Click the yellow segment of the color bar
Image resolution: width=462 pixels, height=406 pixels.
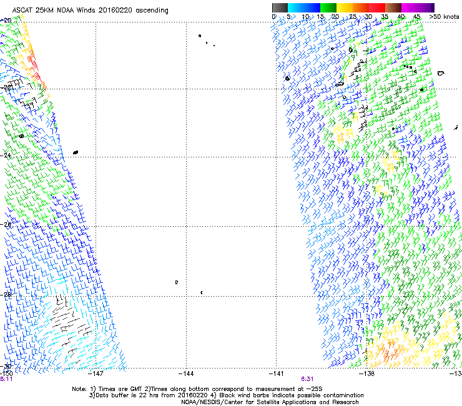pyautogui.click(x=345, y=7)
